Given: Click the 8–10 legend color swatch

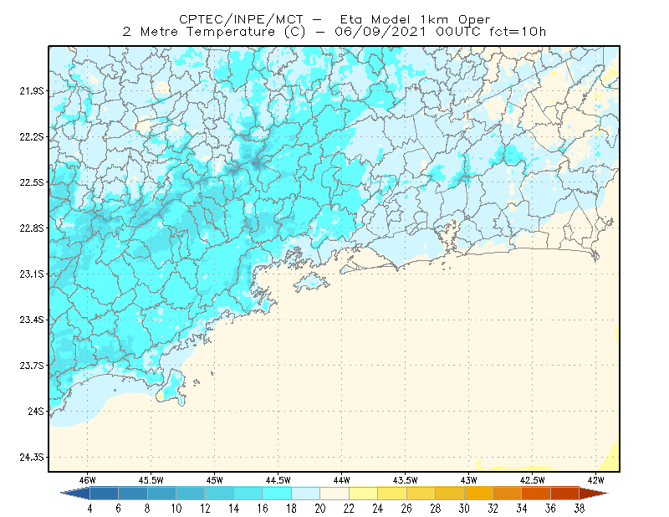Looking at the screenshot, I should 161,494.
